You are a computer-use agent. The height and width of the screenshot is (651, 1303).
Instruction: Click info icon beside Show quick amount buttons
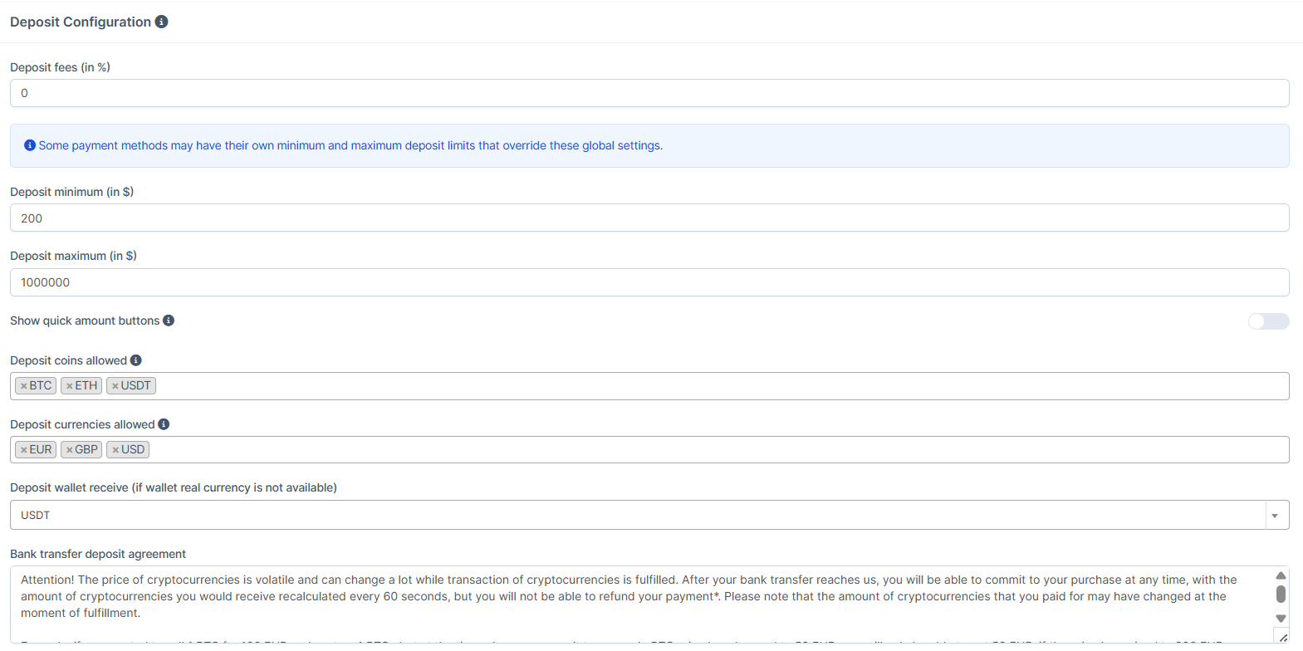click(x=169, y=321)
